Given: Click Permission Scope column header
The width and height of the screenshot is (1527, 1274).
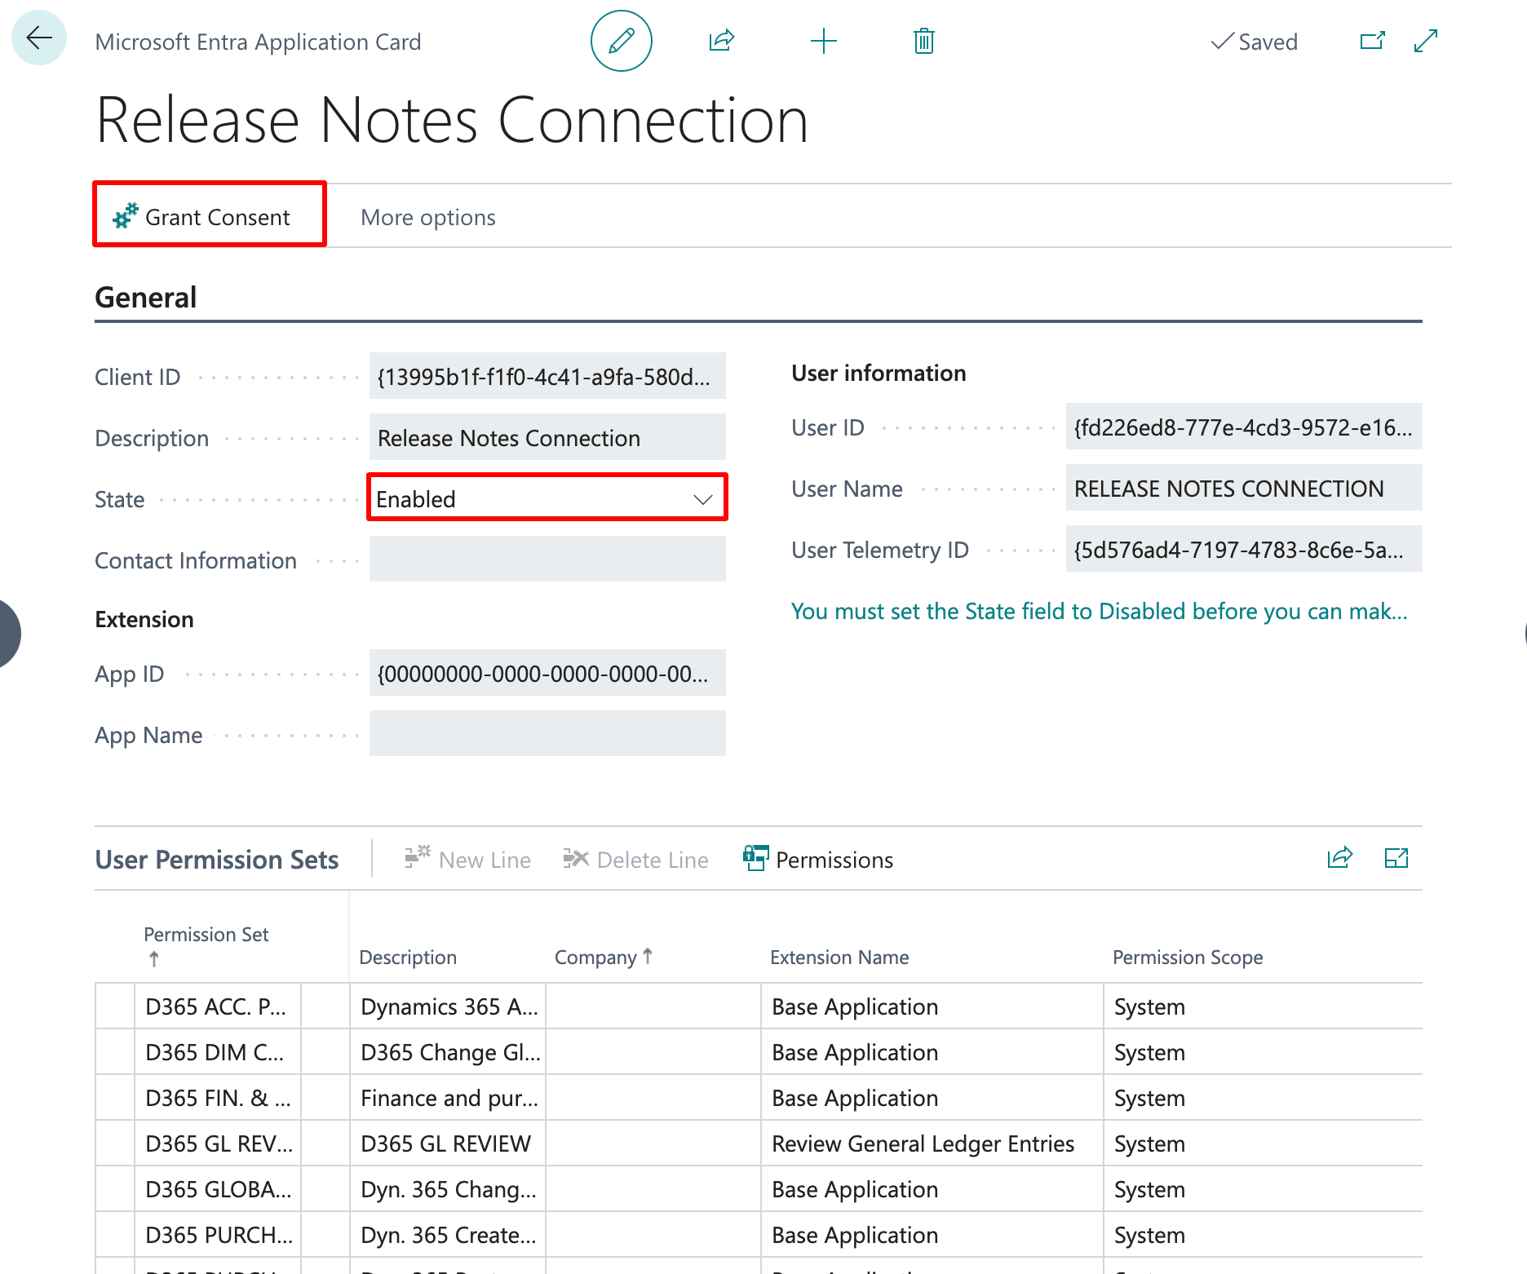Looking at the screenshot, I should pos(1188,957).
